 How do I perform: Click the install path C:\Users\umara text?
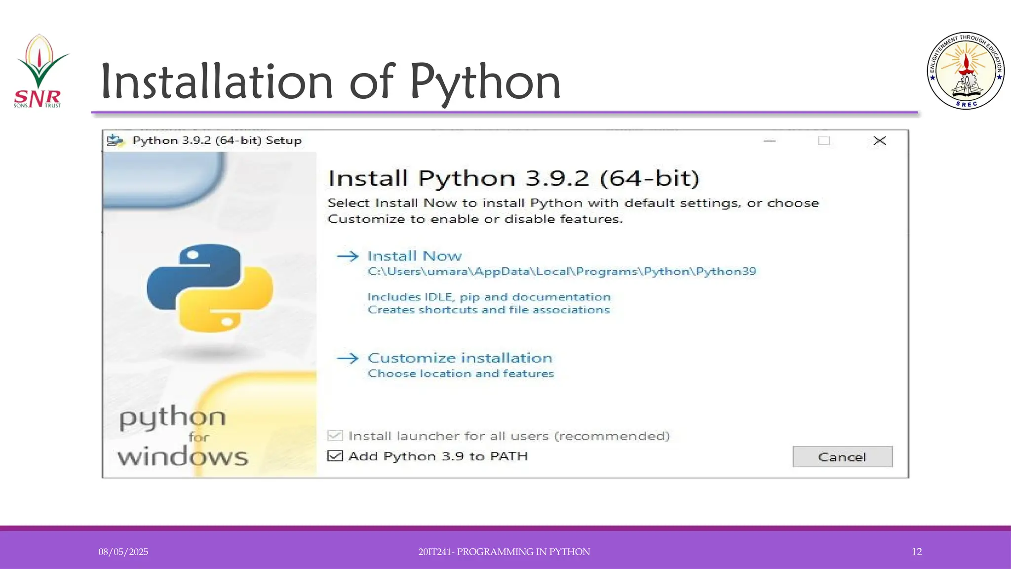tap(562, 271)
